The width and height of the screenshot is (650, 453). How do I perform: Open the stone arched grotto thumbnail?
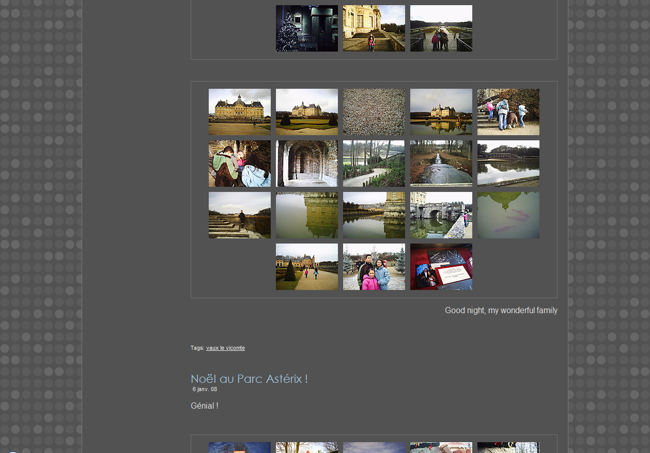click(x=306, y=164)
